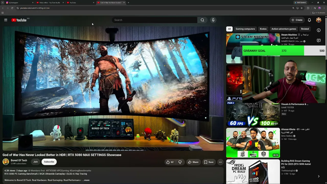The height and width of the screenshot is (184, 327).
Task: Open the Visuals & Performance video title
Action: pos(295,104)
